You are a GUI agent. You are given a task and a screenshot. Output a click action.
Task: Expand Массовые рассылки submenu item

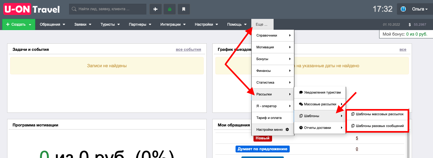[320, 104]
